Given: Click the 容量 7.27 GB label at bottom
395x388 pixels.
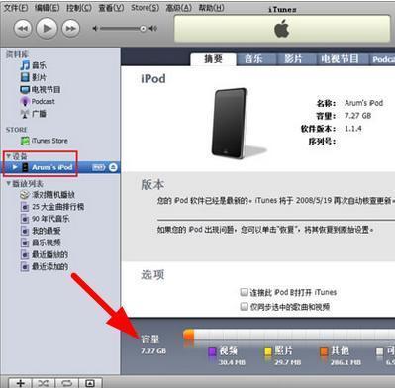Looking at the screenshot, I should tap(153, 344).
